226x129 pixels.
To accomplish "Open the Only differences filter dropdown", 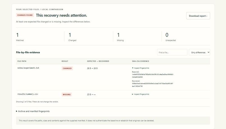I will coord(199,52).
